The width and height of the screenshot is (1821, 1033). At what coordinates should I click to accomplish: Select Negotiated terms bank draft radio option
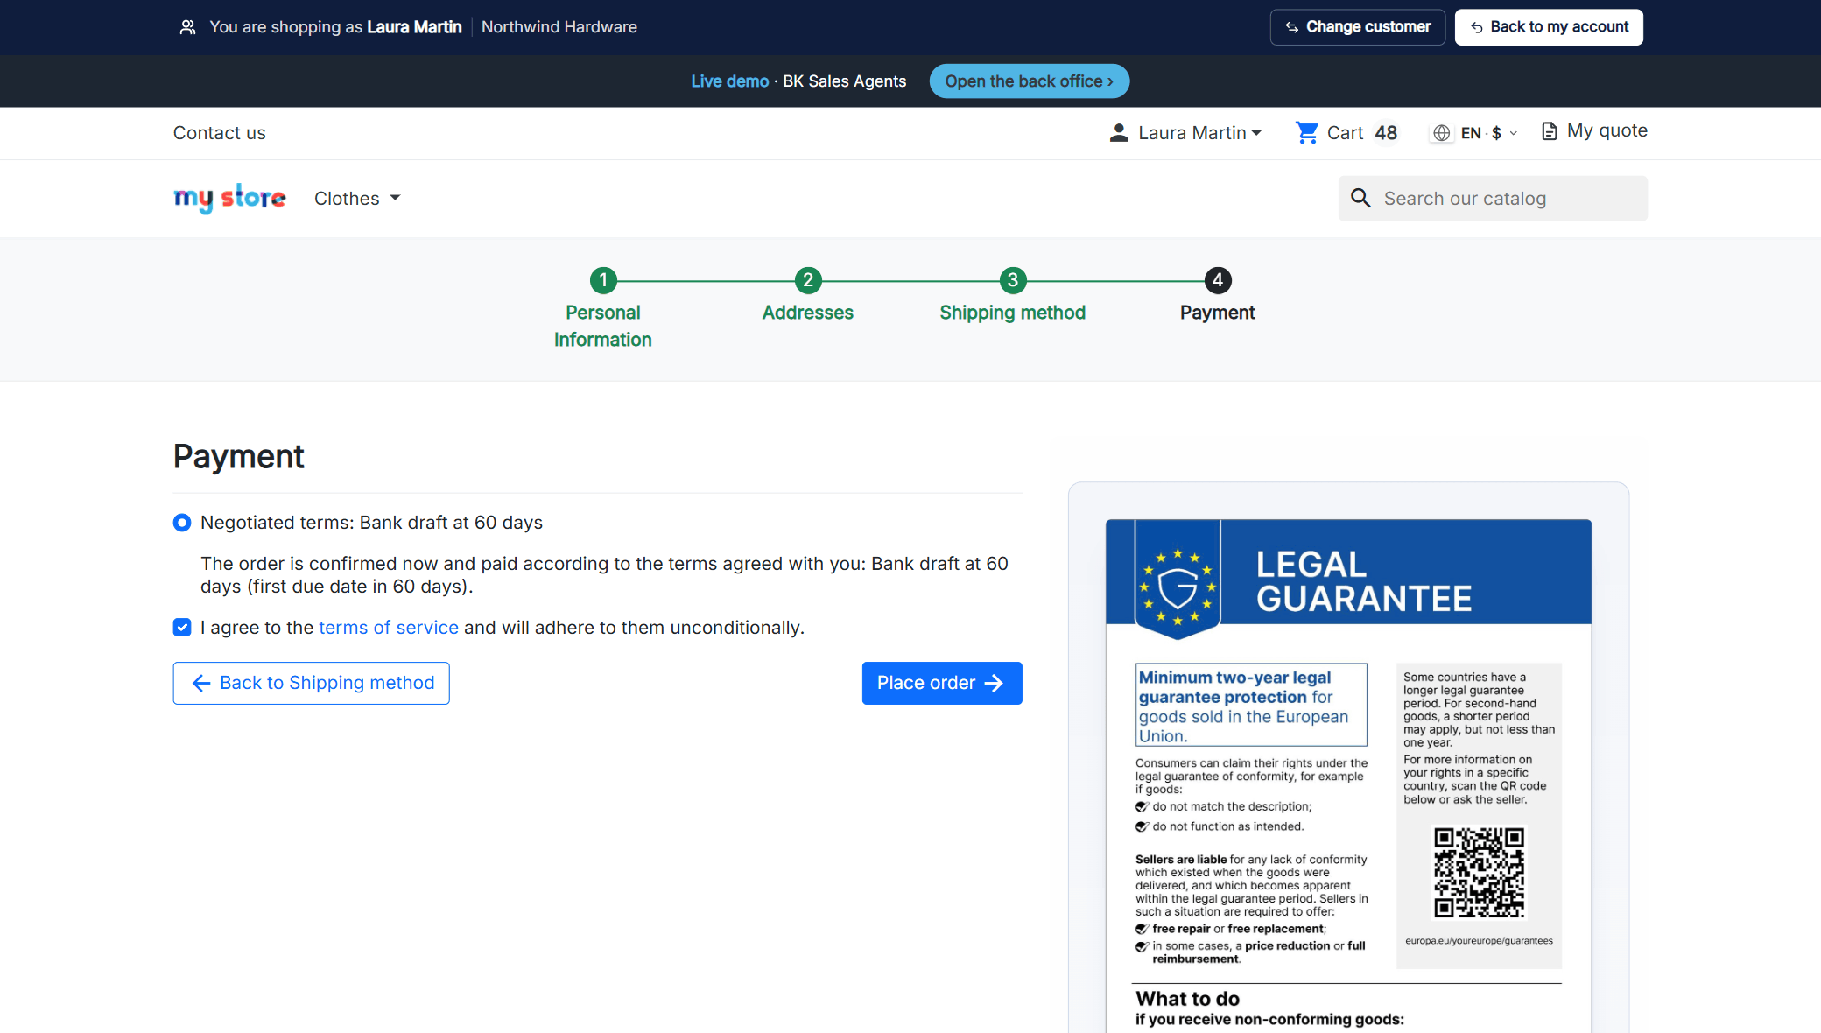[182, 523]
